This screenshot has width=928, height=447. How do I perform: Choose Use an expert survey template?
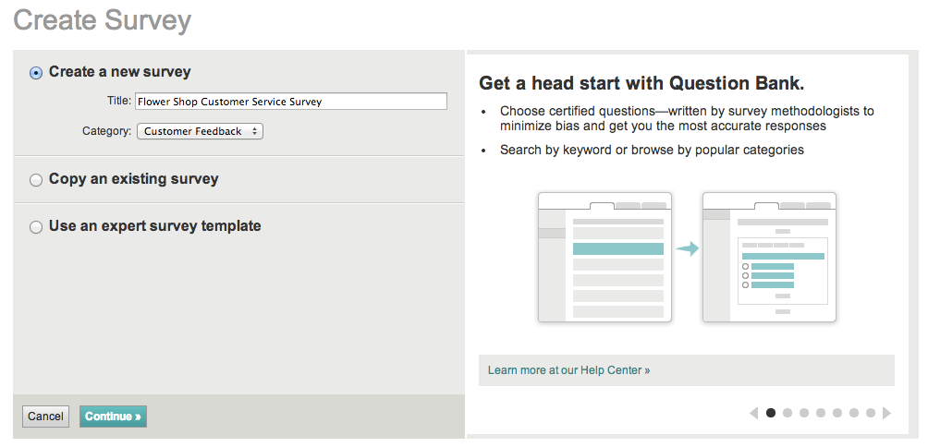click(x=36, y=227)
